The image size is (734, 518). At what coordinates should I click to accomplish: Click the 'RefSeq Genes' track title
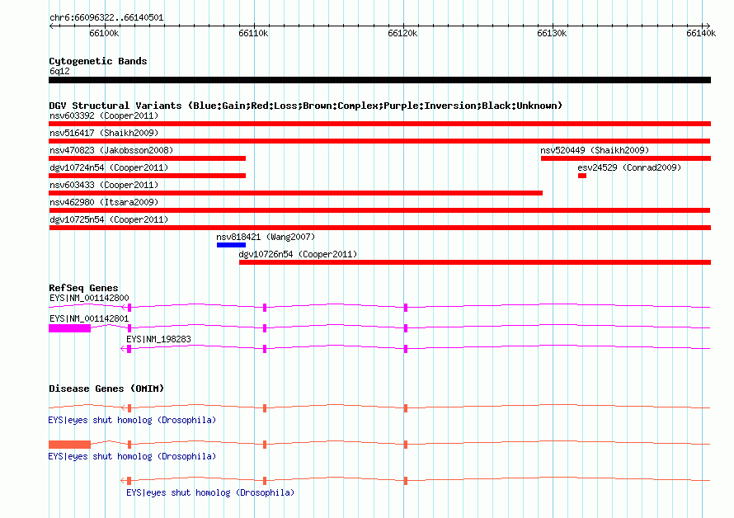click(x=83, y=288)
